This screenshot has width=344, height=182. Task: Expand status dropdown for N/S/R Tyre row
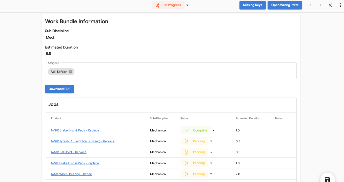[211, 141]
